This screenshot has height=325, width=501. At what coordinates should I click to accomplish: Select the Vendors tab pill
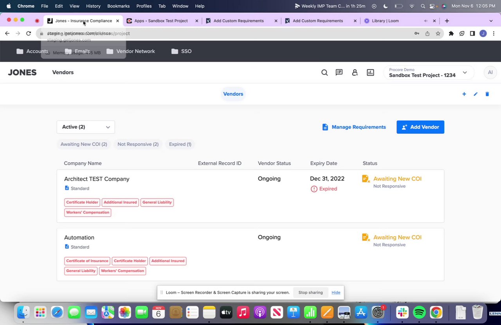[233, 94]
